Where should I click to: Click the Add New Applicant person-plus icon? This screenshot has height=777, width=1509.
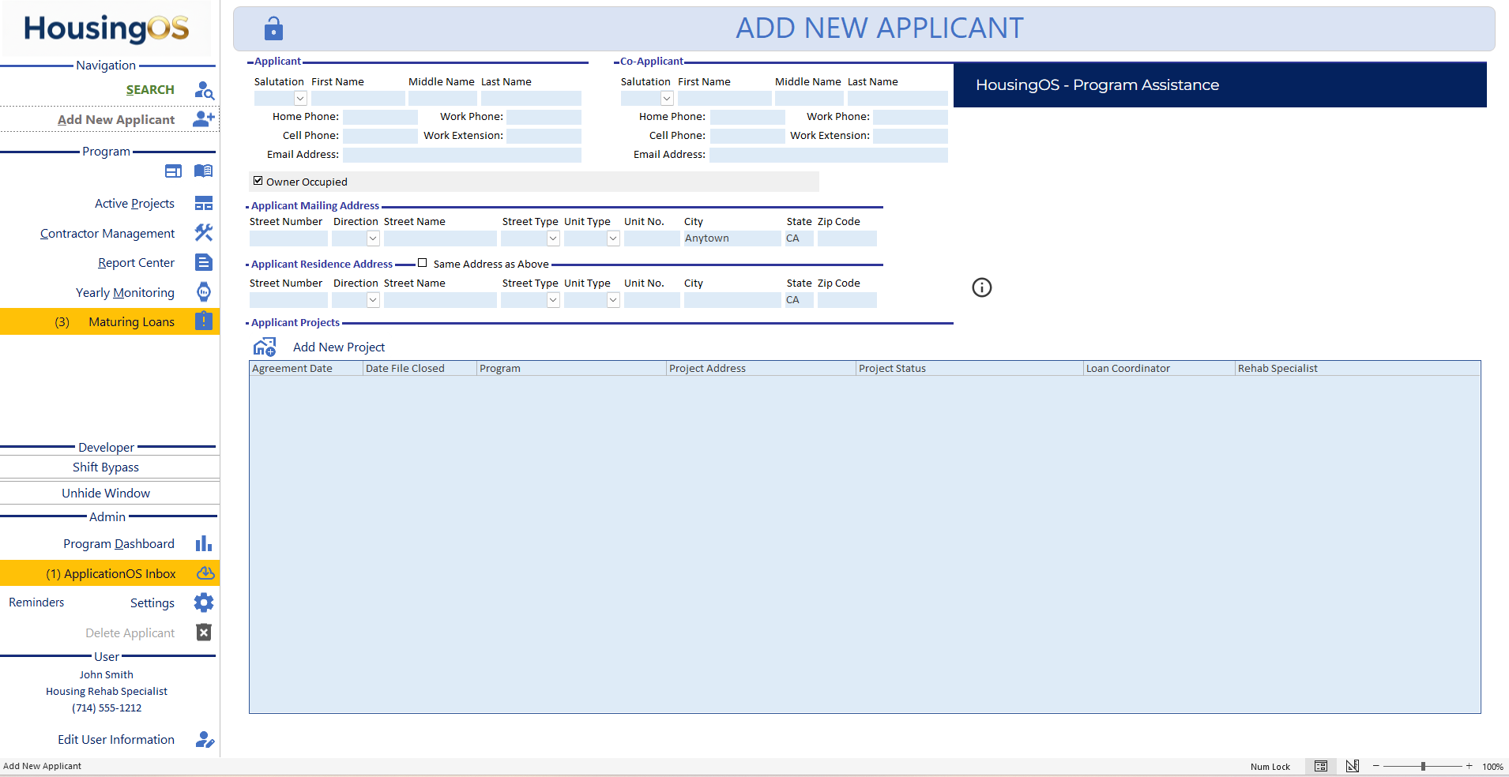click(x=204, y=118)
